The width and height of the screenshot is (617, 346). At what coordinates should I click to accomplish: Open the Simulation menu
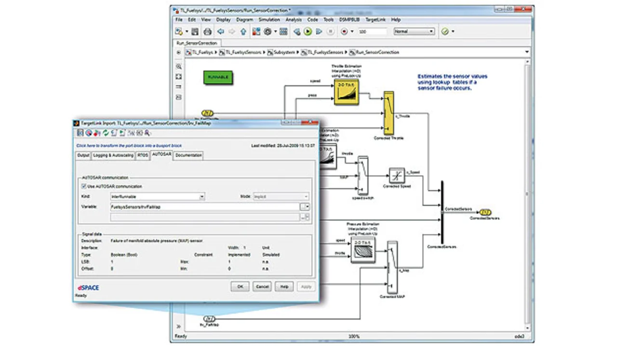[269, 20]
